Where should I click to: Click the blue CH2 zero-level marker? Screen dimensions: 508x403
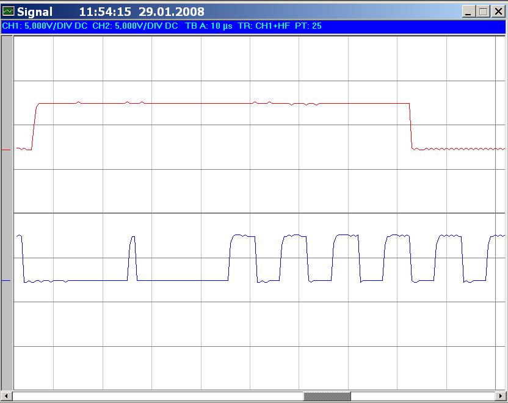click(6, 280)
